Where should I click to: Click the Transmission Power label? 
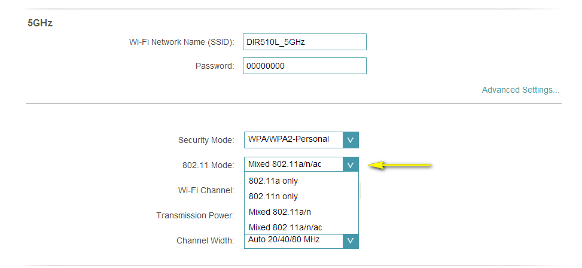(195, 215)
